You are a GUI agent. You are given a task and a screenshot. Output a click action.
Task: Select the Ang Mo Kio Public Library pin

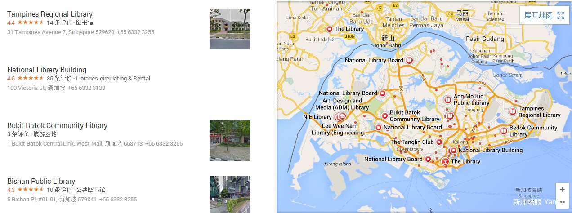point(447,100)
